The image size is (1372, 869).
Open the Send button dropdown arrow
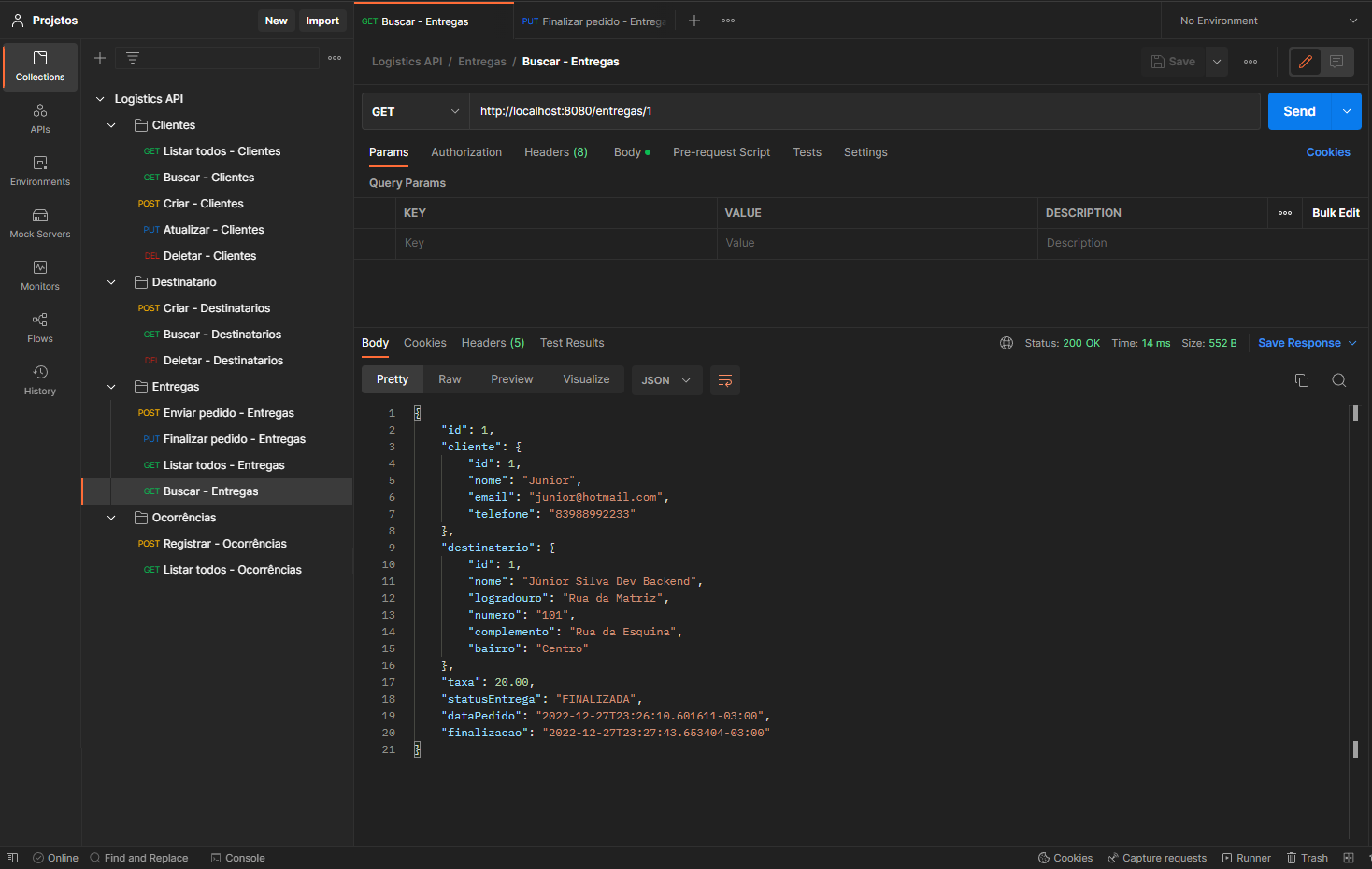[1347, 111]
